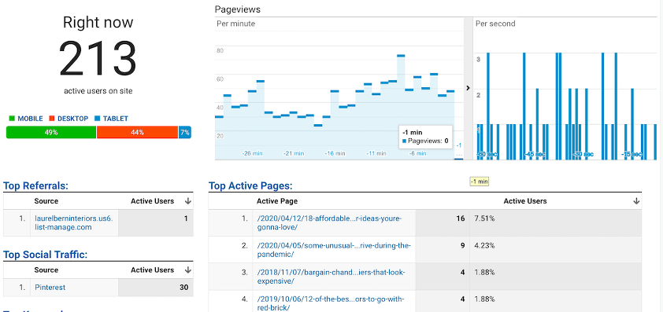Select the 7% tablet bar segment
The width and height of the screenshot is (663, 312).
pos(185,132)
